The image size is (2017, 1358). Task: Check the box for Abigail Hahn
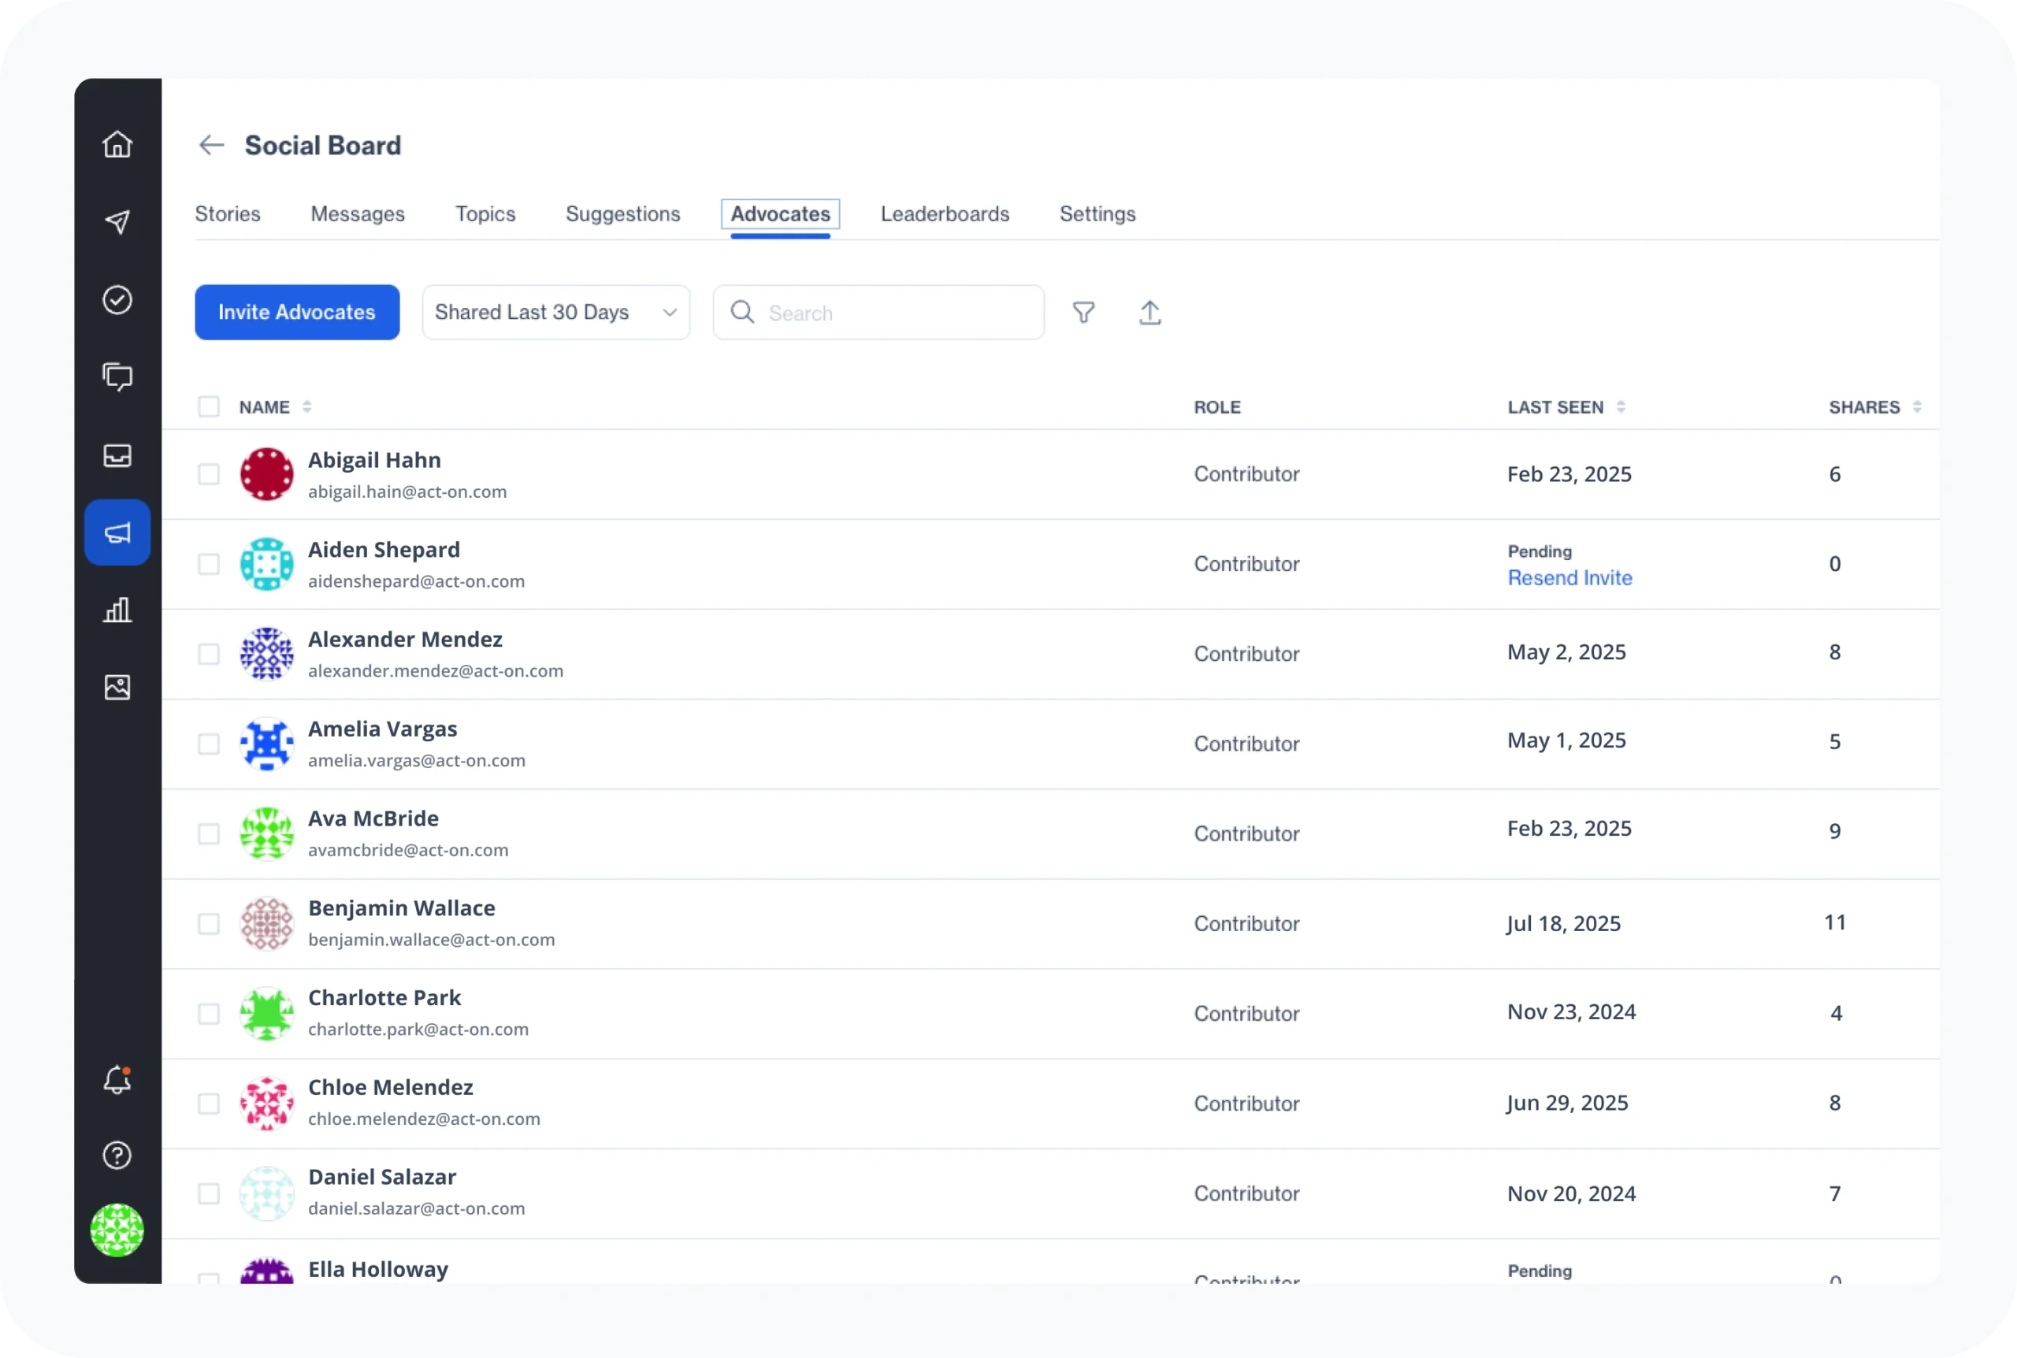click(209, 473)
